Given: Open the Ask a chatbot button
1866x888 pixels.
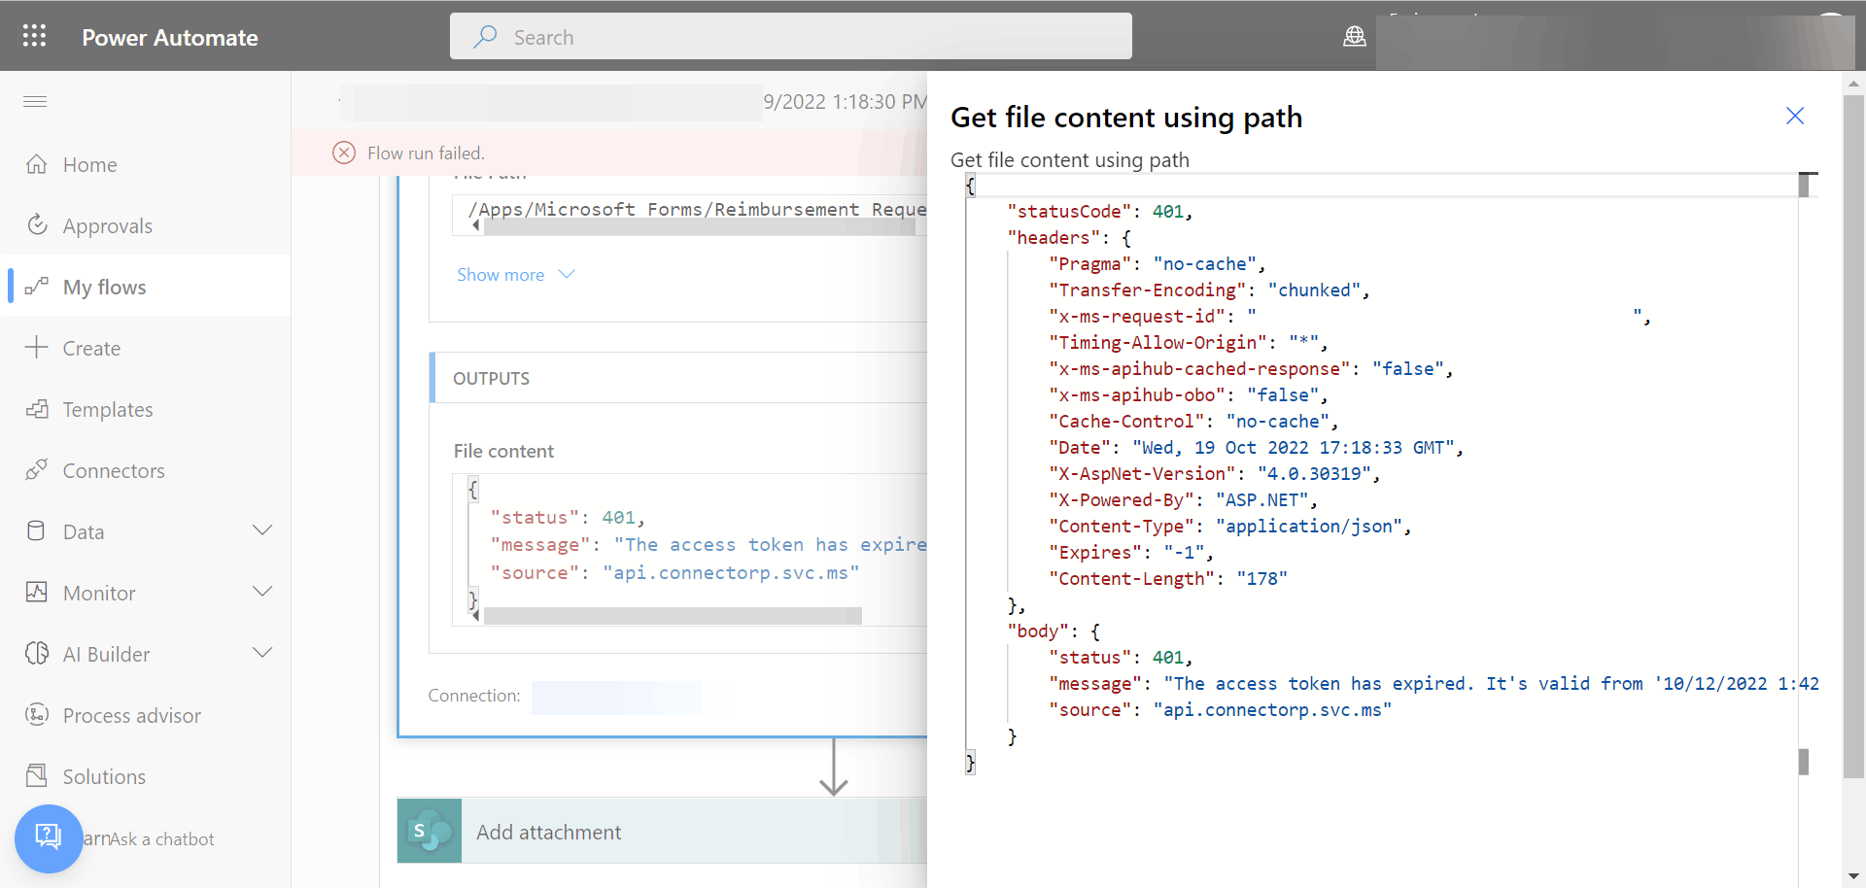Looking at the screenshot, I should click(x=49, y=837).
